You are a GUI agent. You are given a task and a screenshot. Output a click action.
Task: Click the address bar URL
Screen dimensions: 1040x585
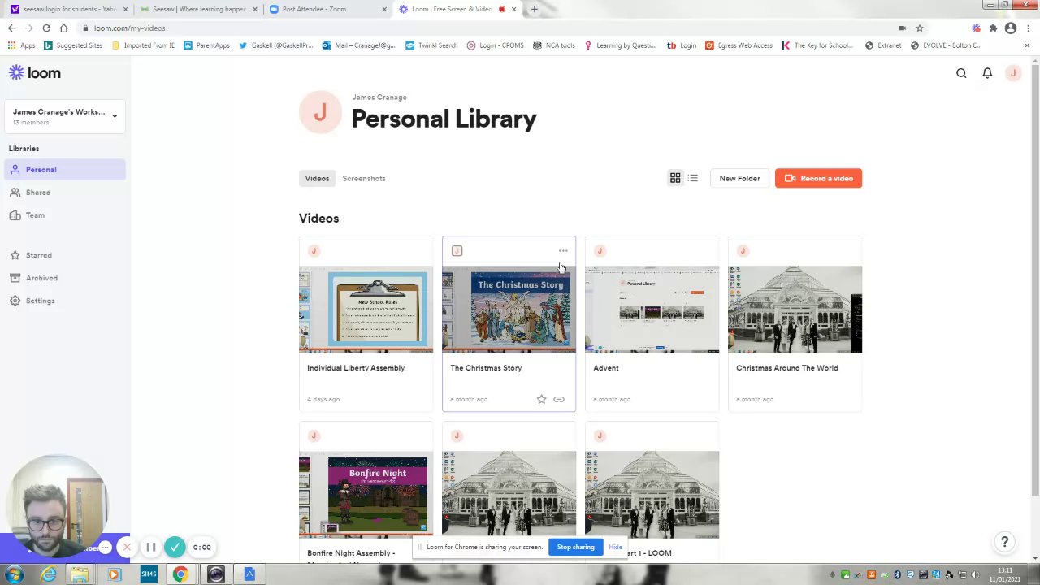[129, 28]
